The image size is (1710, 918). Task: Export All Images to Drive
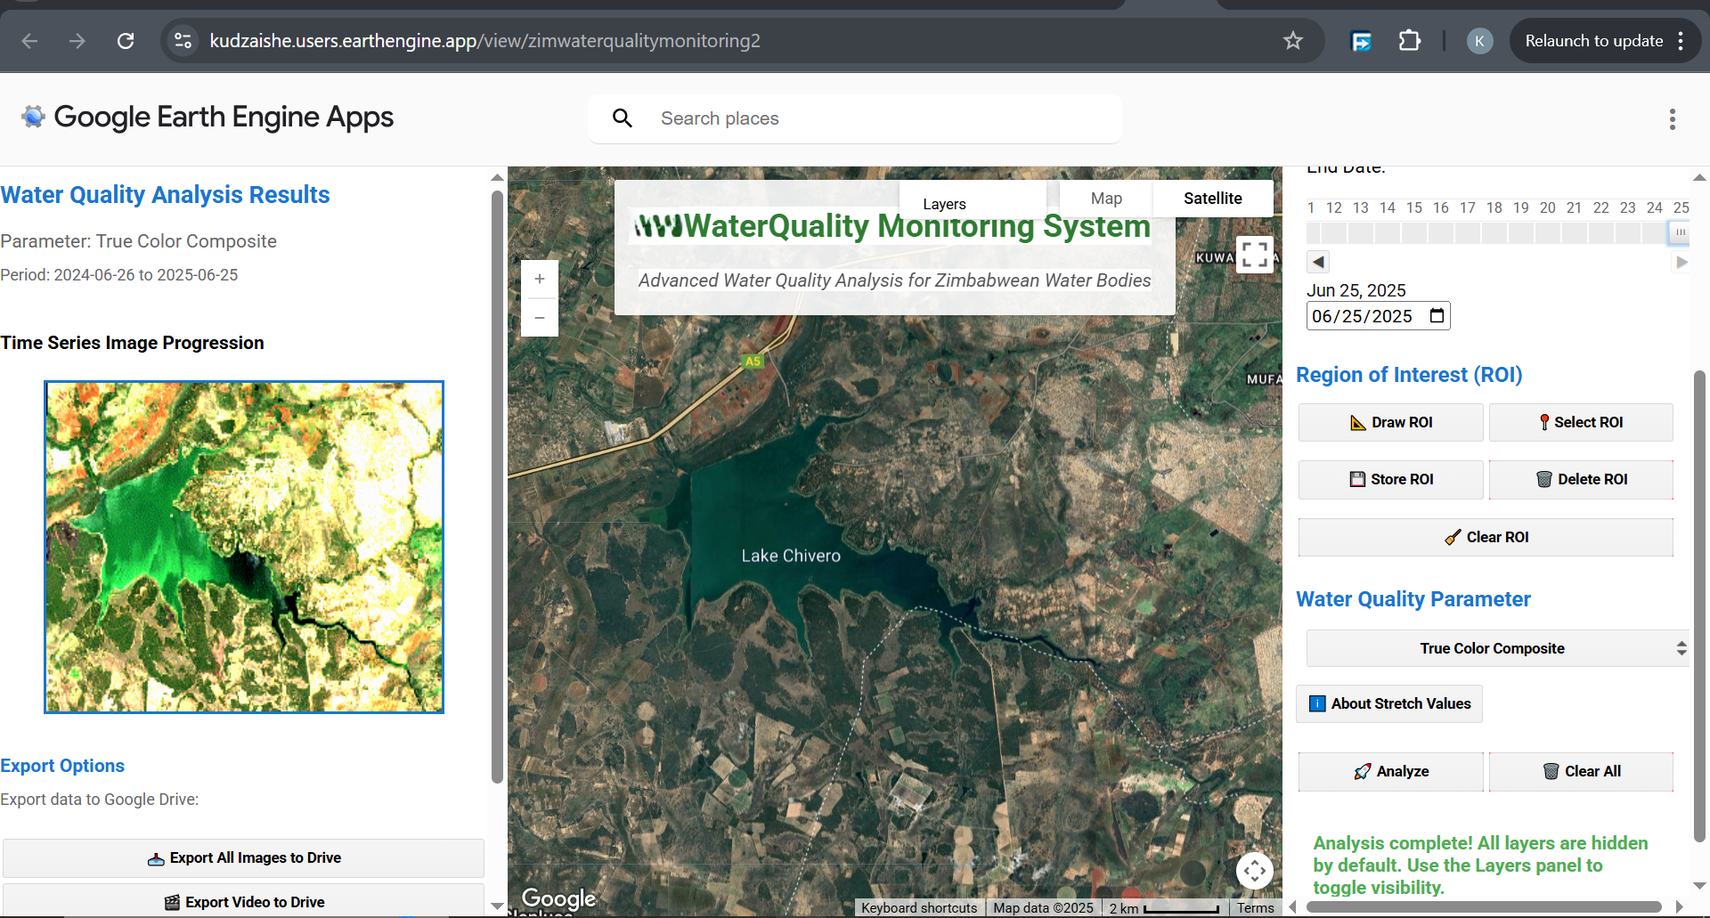coord(243,857)
